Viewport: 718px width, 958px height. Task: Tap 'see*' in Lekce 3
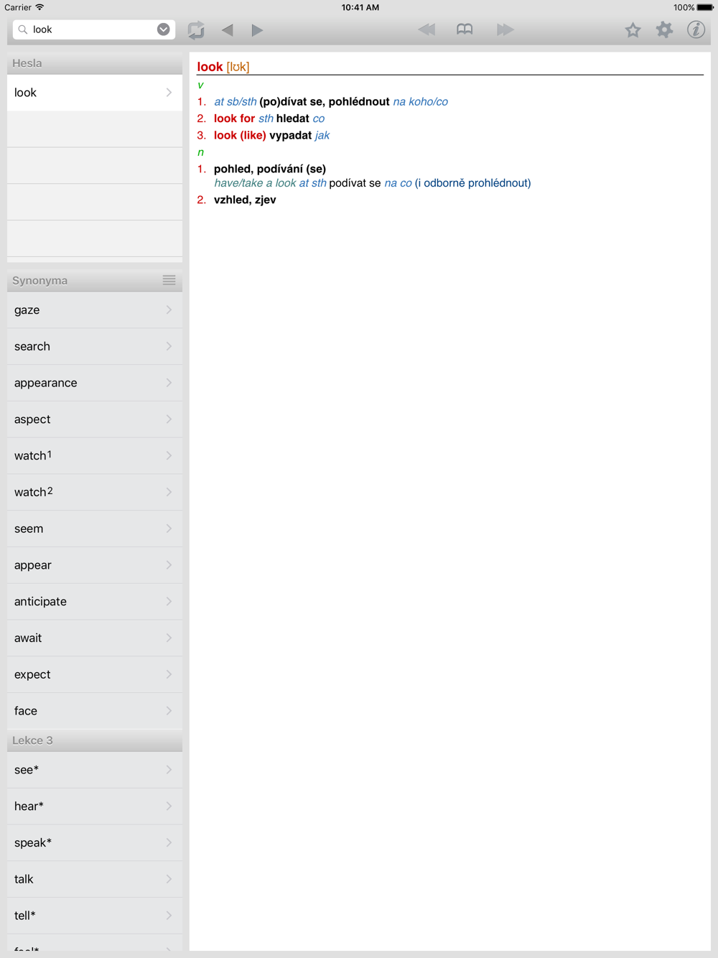[x=95, y=770]
